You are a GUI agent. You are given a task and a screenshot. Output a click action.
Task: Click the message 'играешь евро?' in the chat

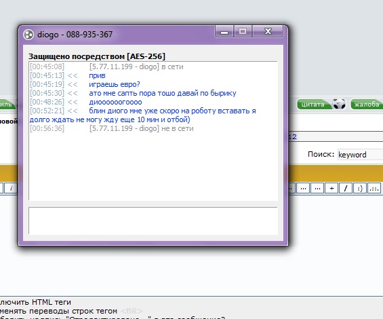click(x=115, y=84)
